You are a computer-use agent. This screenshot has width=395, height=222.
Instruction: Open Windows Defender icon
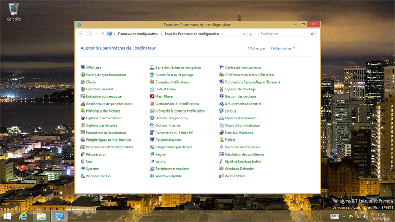[x=222, y=169]
